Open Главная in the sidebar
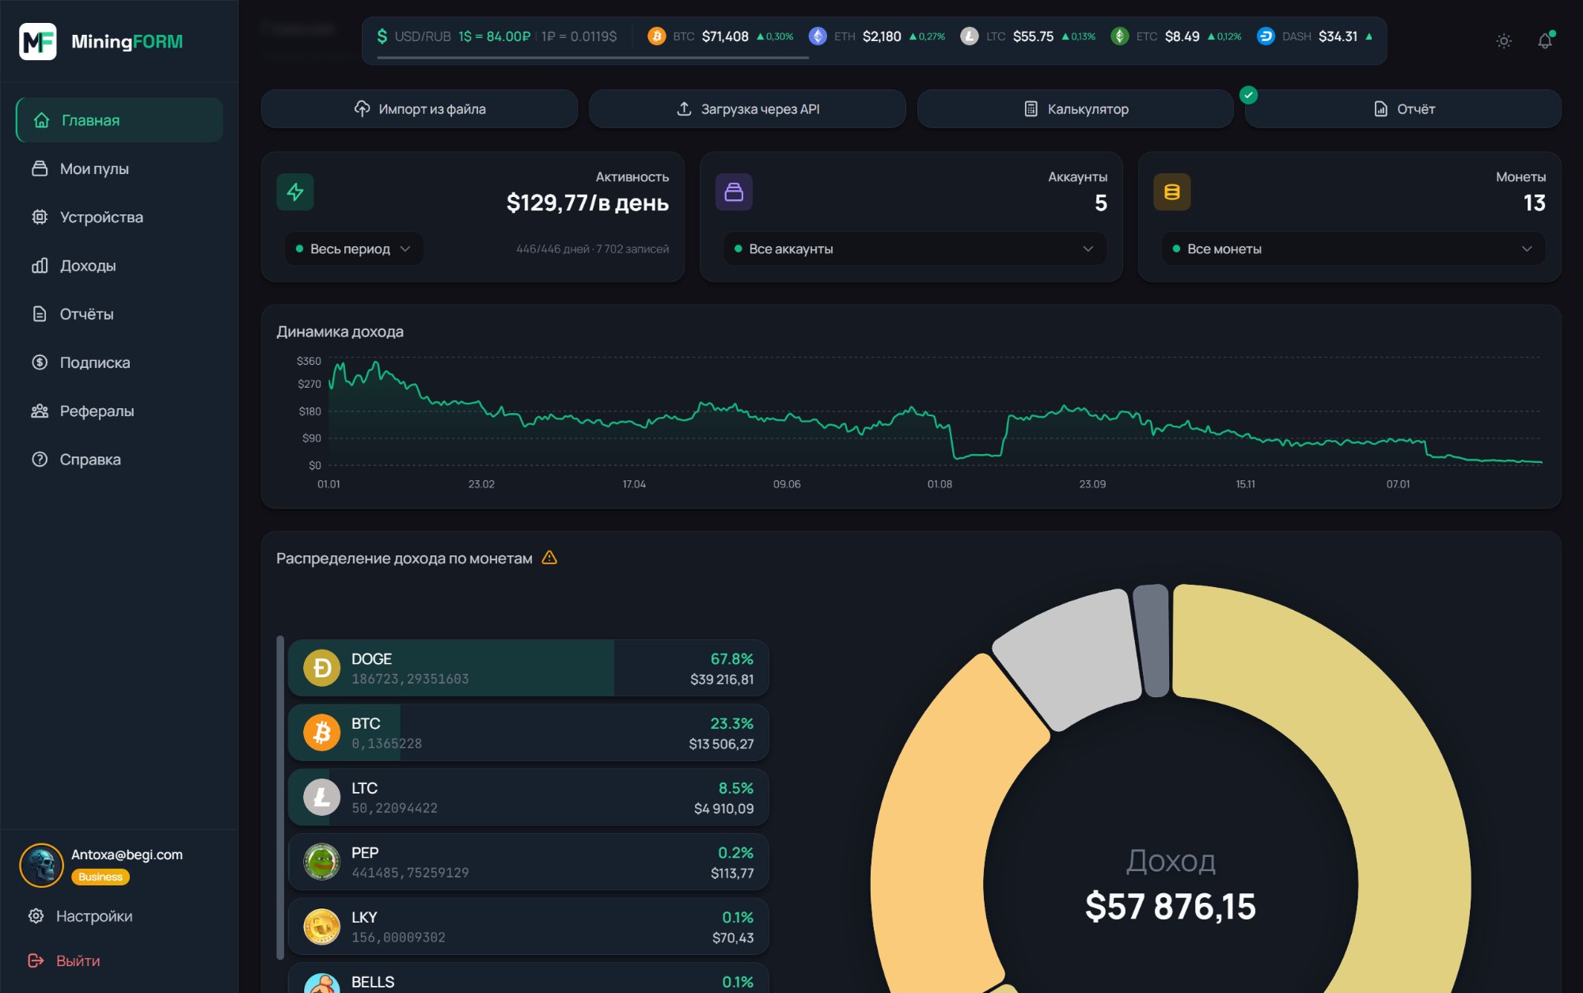Viewport: 1583px width, 993px height. (120, 120)
